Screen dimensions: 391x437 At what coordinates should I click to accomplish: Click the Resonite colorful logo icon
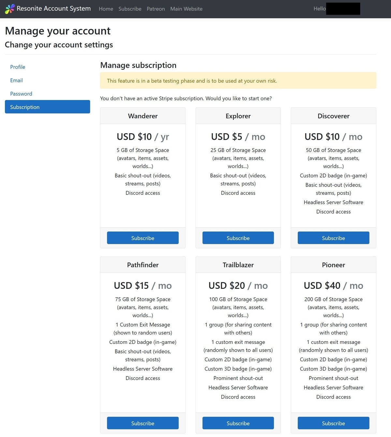coord(10,9)
